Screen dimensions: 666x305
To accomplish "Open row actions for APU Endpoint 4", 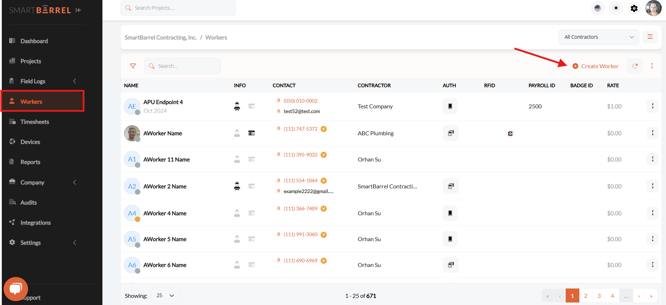I will [x=653, y=106].
